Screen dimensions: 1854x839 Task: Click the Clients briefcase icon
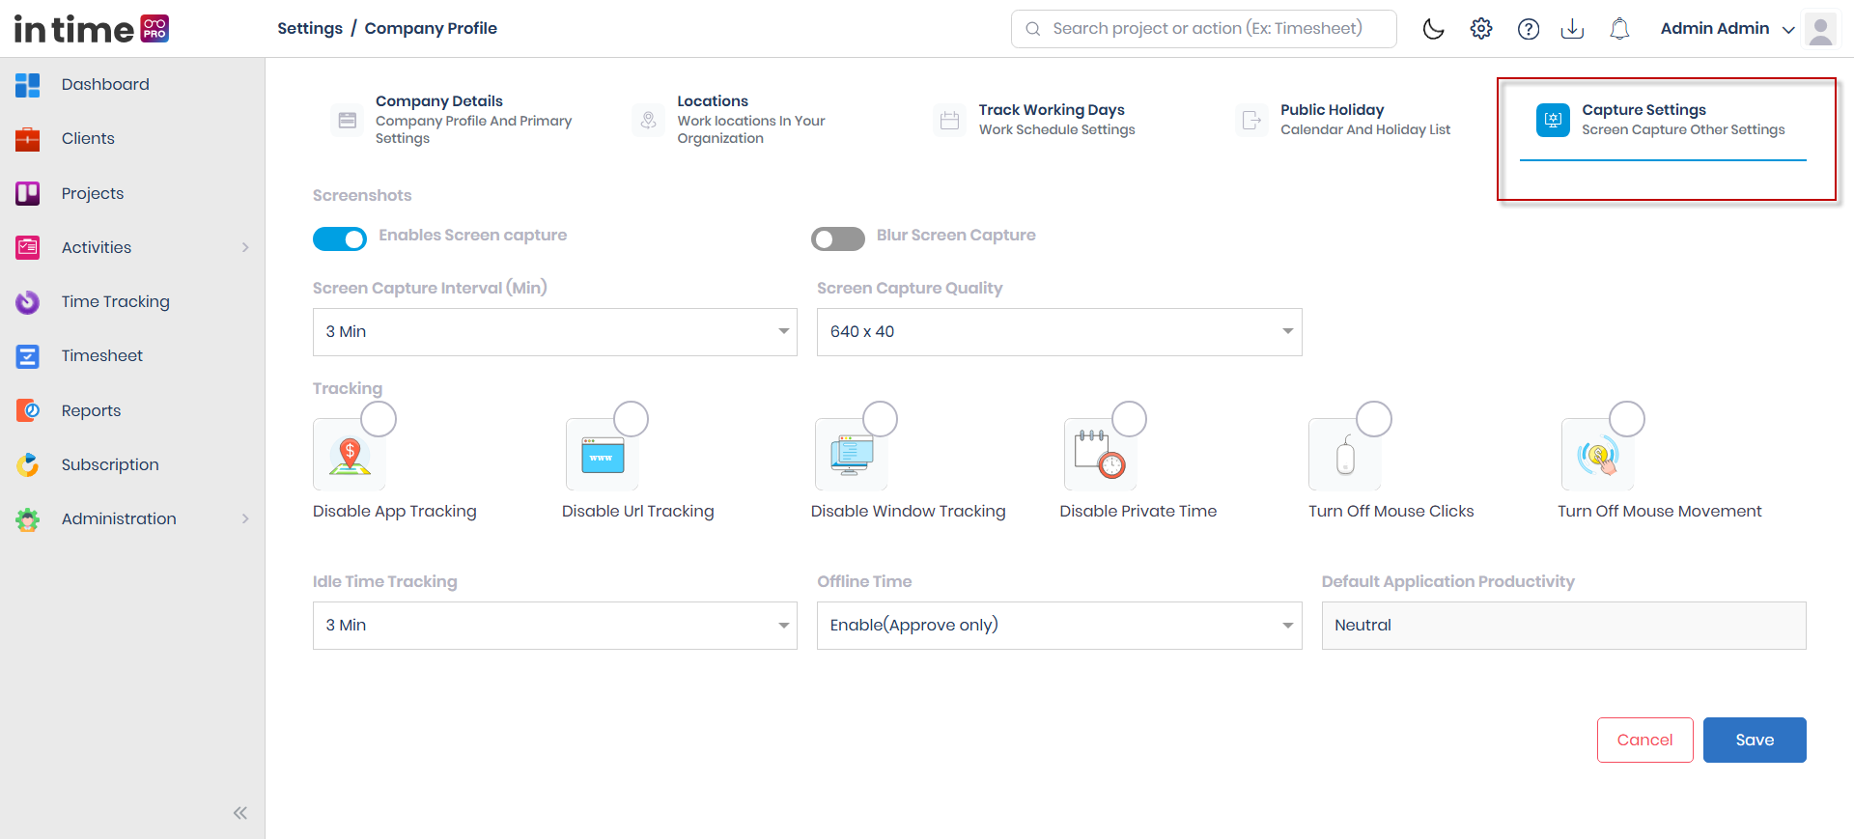28,139
